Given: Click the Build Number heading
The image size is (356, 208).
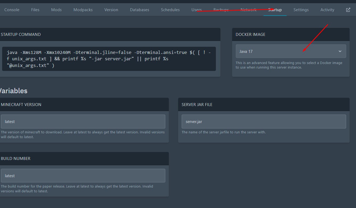Looking at the screenshot, I should click(x=16, y=159).
